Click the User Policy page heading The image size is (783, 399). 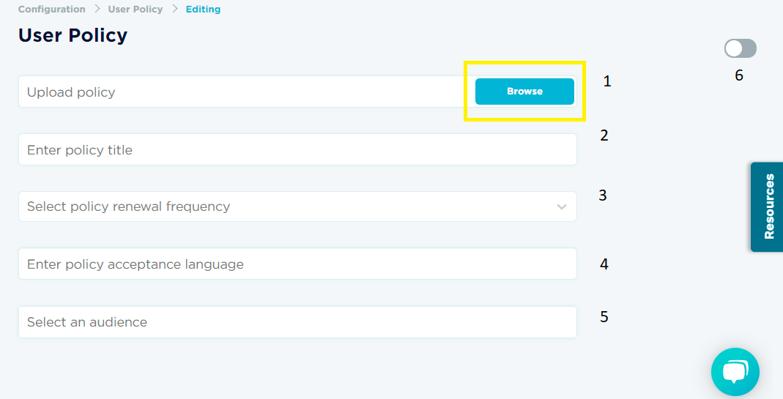coord(73,35)
